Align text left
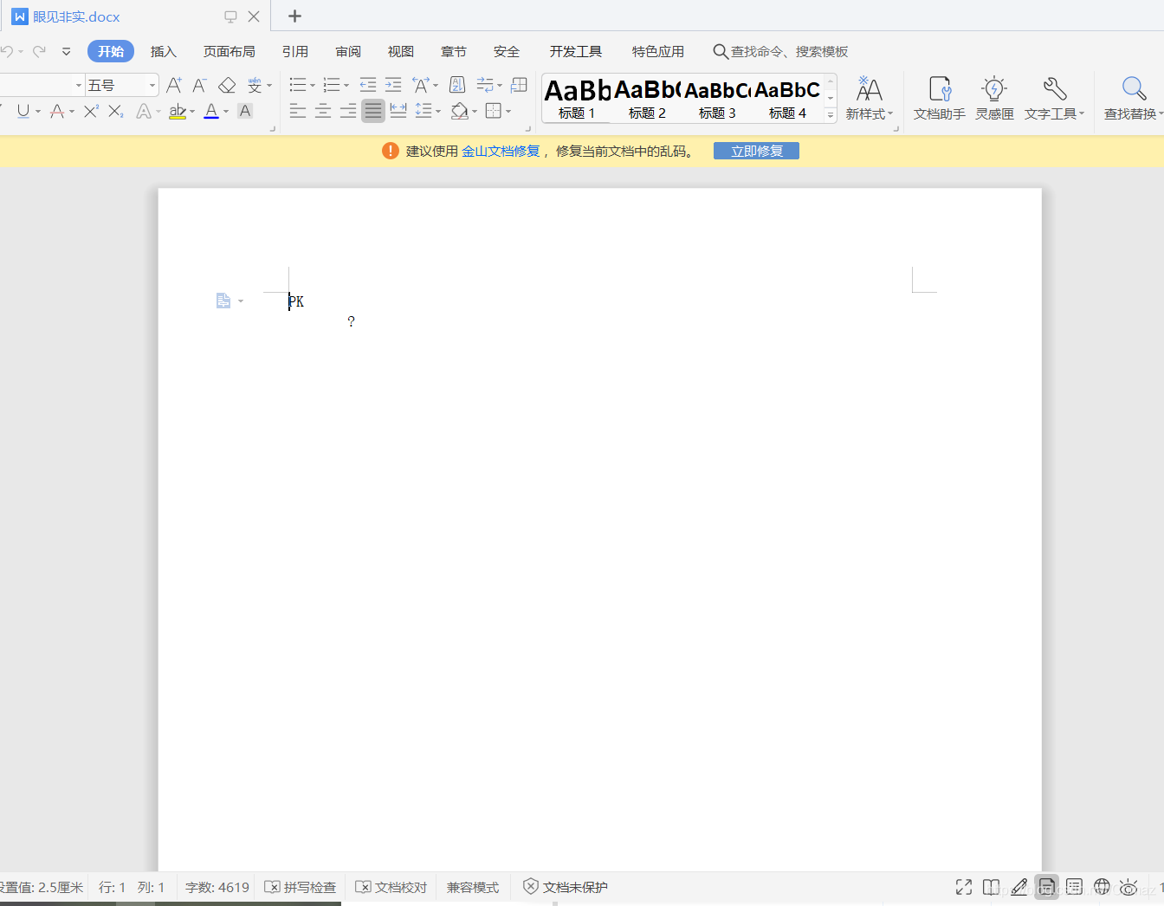This screenshot has height=906, width=1164. (x=298, y=111)
